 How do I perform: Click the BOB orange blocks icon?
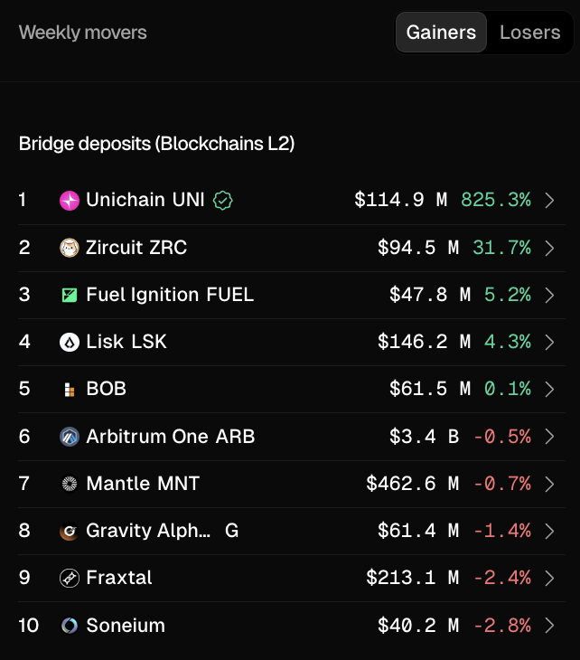pyautogui.click(x=70, y=390)
